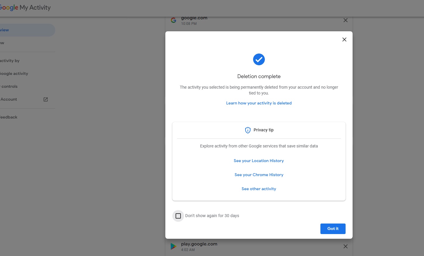
Task: Open activity controls in the sidebar
Action: coord(9,86)
